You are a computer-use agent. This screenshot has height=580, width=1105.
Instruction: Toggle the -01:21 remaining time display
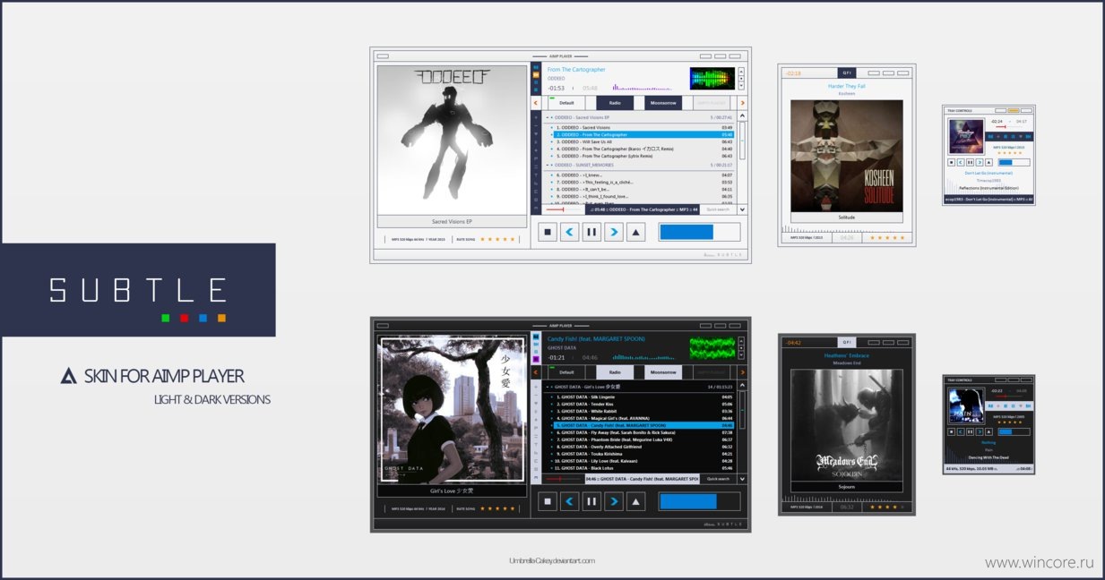(557, 357)
